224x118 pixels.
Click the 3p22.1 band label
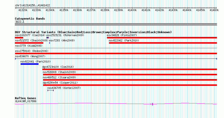(20, 22)
